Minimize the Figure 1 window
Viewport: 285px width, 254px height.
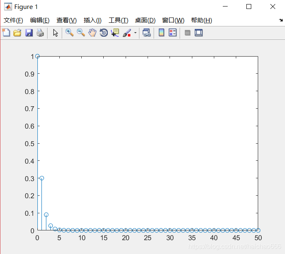pyautogui.click(x=225, y=7)
